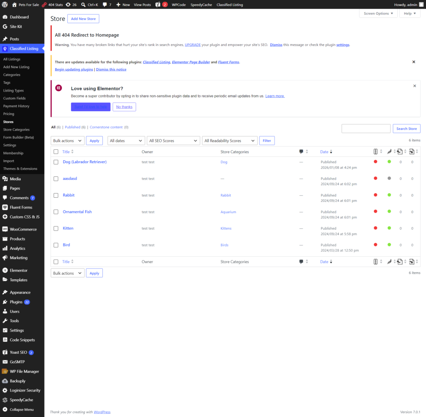The height and width of the screenshot is (417, 426).
Task: Open the Ctrl+K search icon
Action: [x=83, y=5]
